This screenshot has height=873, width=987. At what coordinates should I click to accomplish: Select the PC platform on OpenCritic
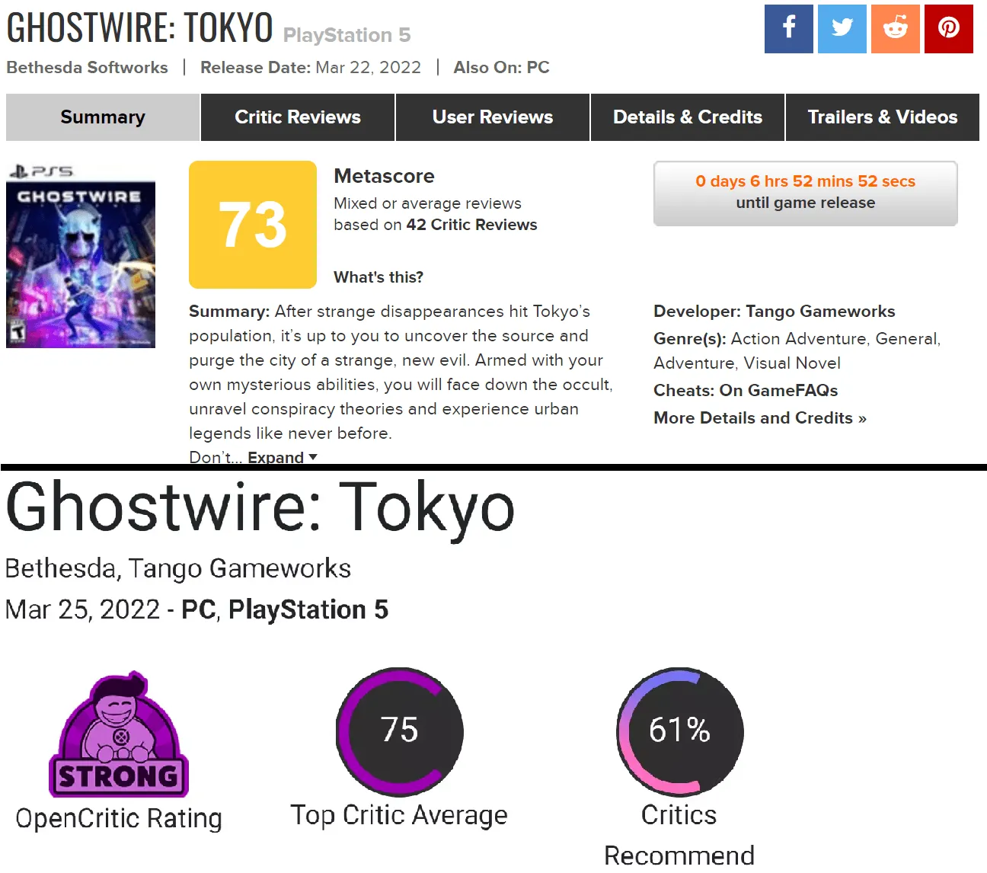coord(198,609)
